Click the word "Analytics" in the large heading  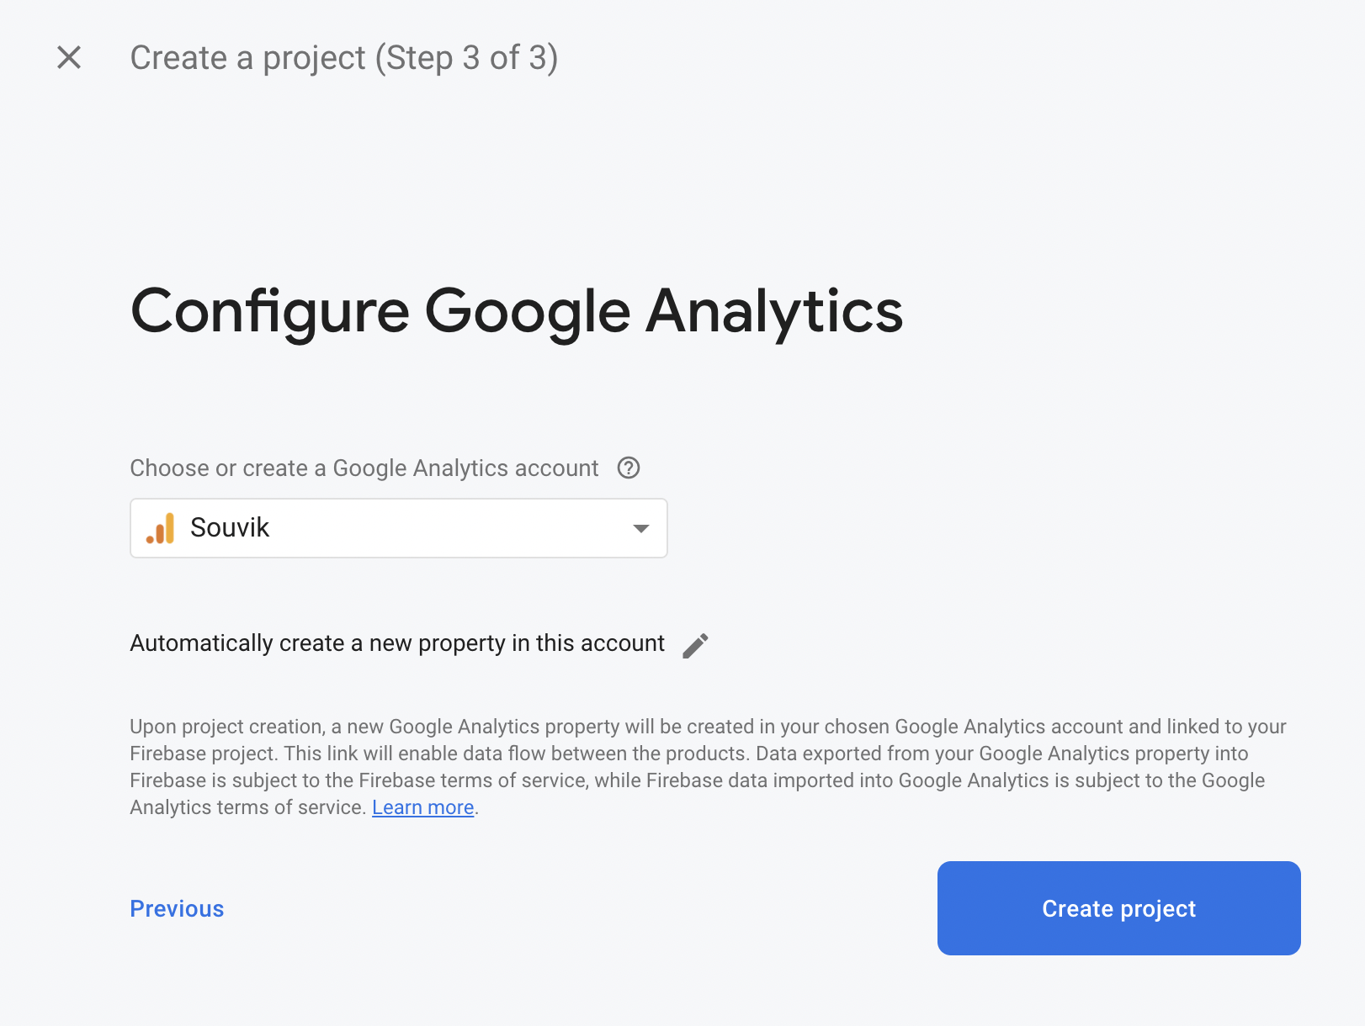(774, 312)
